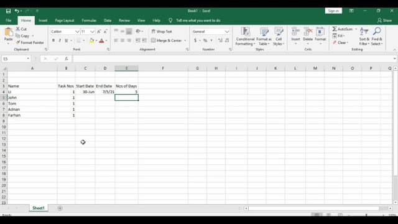Screen dimensions: 398x224
Task: Apply the accounting dollar format
Action: coord(195,40)
